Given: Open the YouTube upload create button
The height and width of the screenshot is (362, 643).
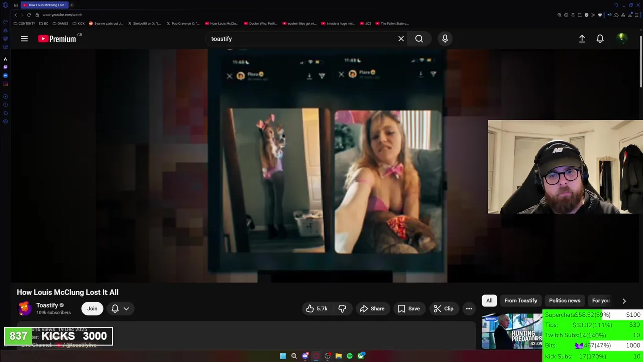Looking at the screenshot, I should point(582,39).
